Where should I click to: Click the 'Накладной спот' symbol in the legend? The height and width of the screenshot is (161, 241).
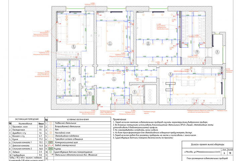(51, 132)
